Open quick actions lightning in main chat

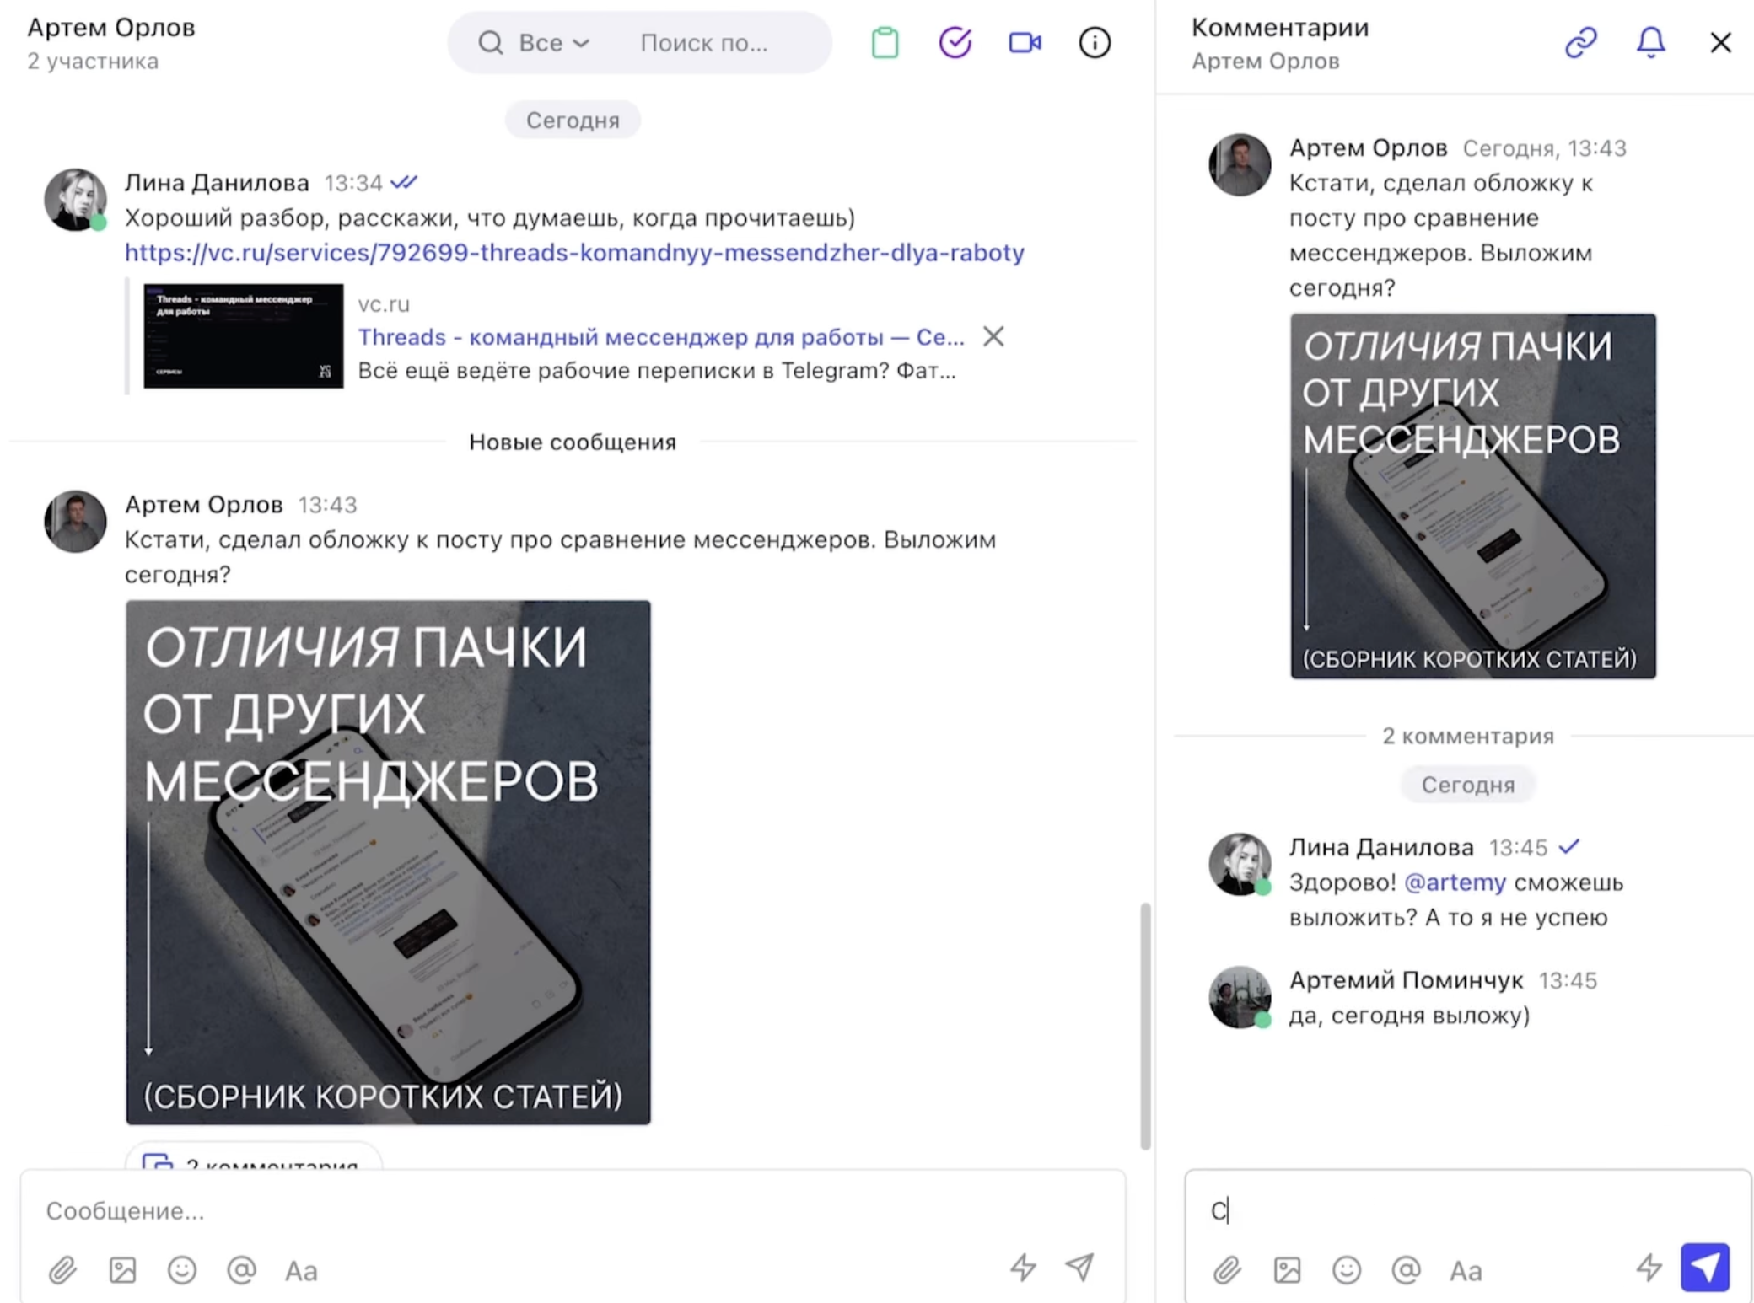pyautogui.click(x=1023, y=1267)
